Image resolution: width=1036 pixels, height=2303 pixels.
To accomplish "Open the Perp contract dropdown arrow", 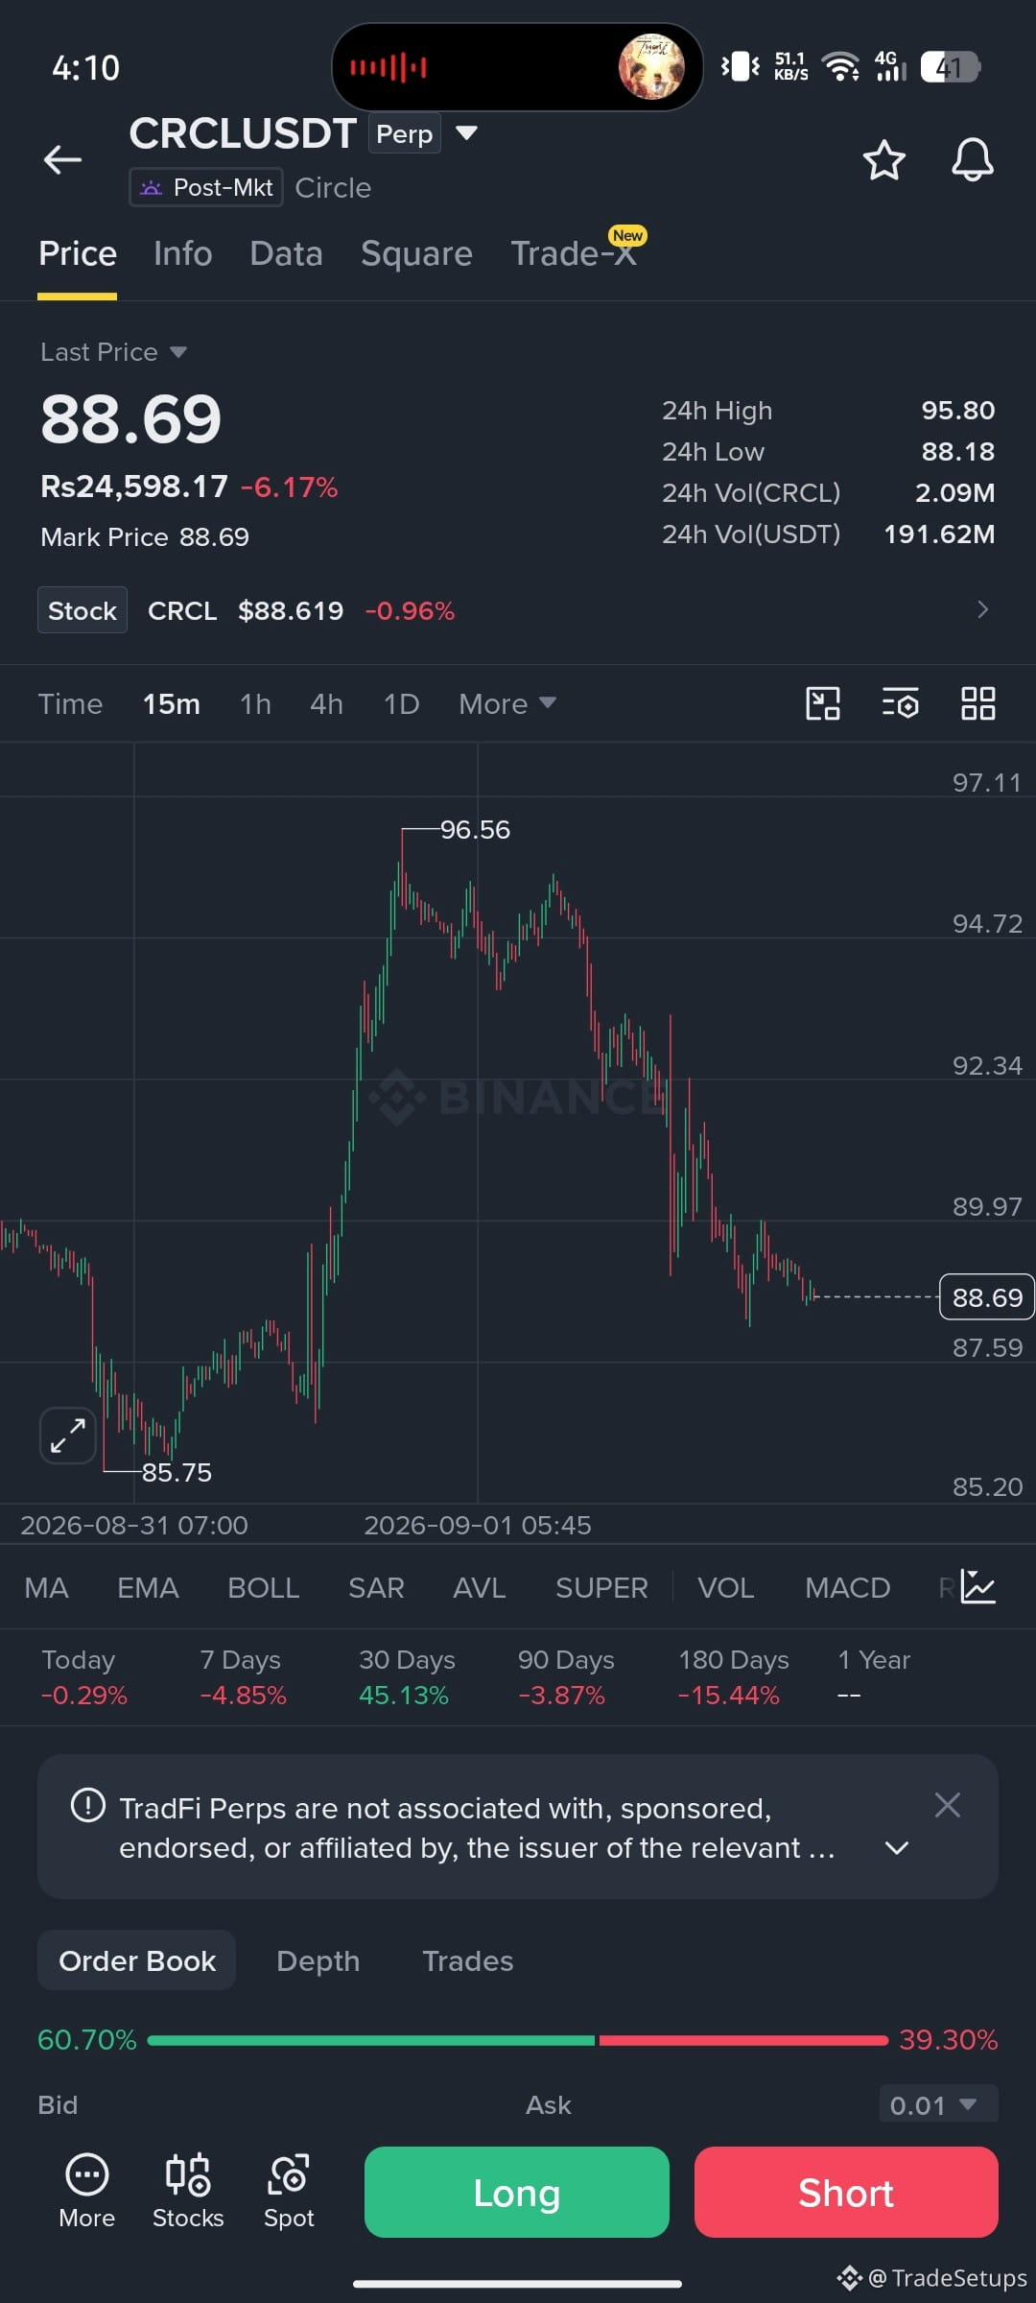I will 466,132.
